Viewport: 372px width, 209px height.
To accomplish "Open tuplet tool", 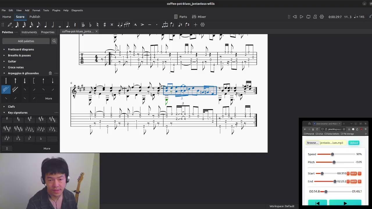I will point(165,25).
